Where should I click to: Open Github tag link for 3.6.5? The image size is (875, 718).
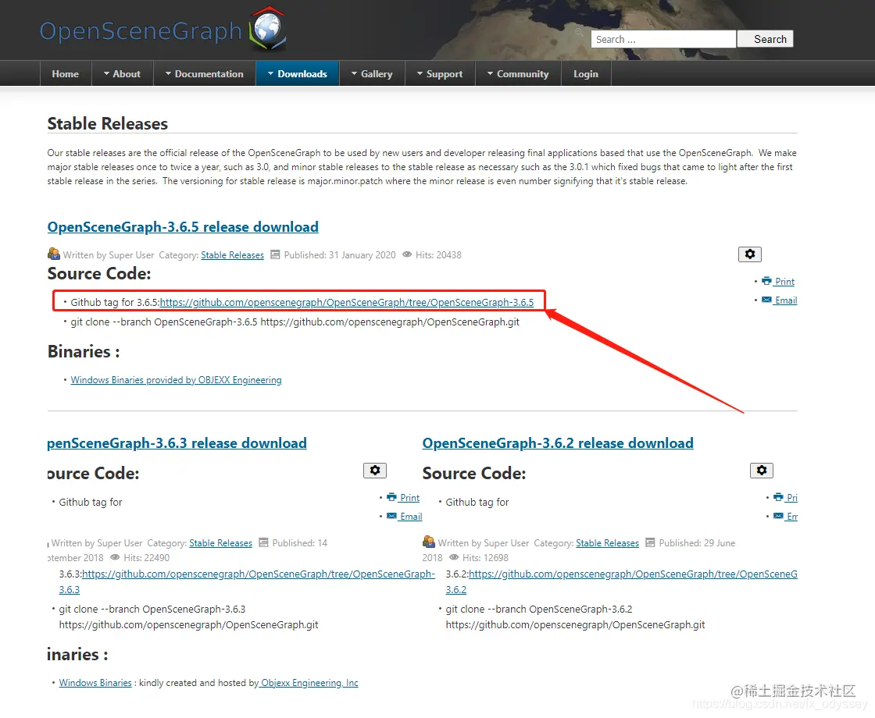click(x=347, y=302)
